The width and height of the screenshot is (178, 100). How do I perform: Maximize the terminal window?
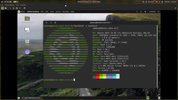coord(55,23)
